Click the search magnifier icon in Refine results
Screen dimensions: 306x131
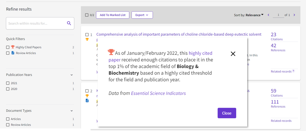(x=69, y=23)
